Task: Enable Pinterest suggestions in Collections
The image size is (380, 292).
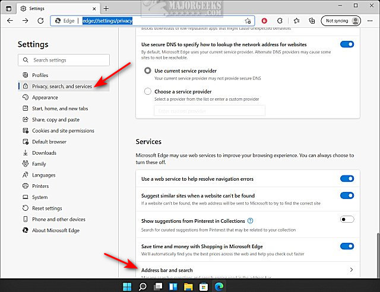Action: point(347,220)
